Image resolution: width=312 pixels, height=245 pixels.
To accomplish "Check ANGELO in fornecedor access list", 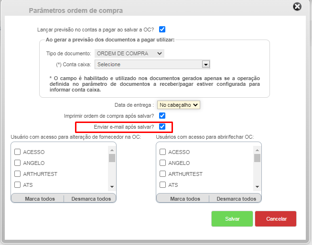I will 18,163.
